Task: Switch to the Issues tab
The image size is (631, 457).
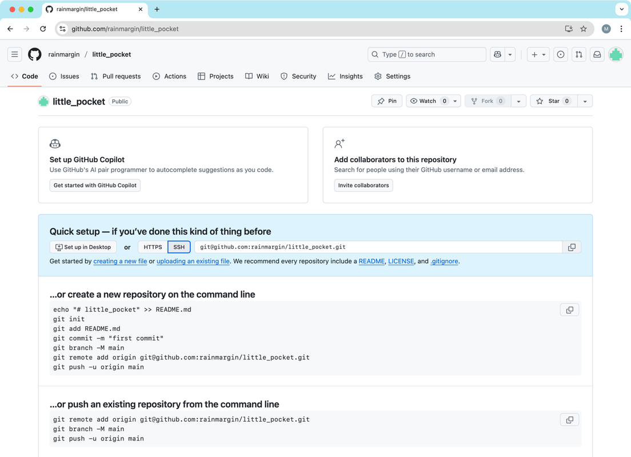Action: click(64, 77)
